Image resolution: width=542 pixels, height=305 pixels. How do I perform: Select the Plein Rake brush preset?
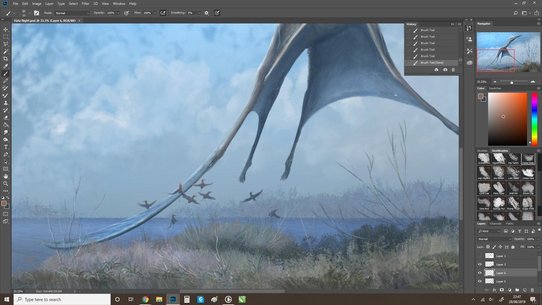(x=499, y=188)
